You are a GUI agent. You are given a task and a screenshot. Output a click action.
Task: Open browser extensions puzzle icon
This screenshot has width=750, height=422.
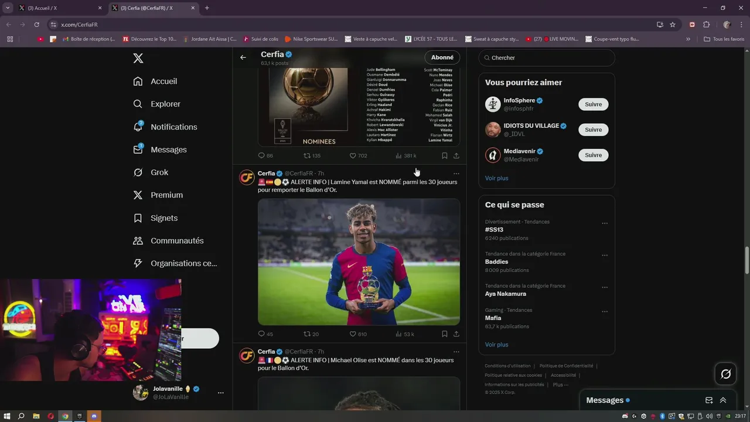point(706,25)
